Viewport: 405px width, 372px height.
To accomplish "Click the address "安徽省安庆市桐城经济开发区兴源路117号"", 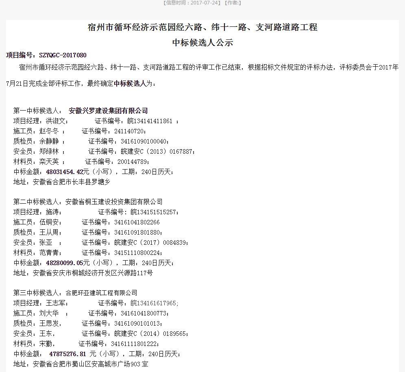I will tap(93, 273).
